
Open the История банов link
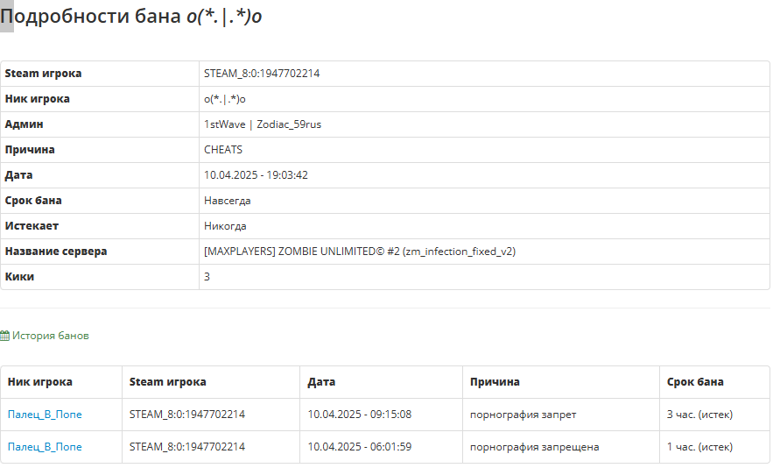tap(50, 336)
